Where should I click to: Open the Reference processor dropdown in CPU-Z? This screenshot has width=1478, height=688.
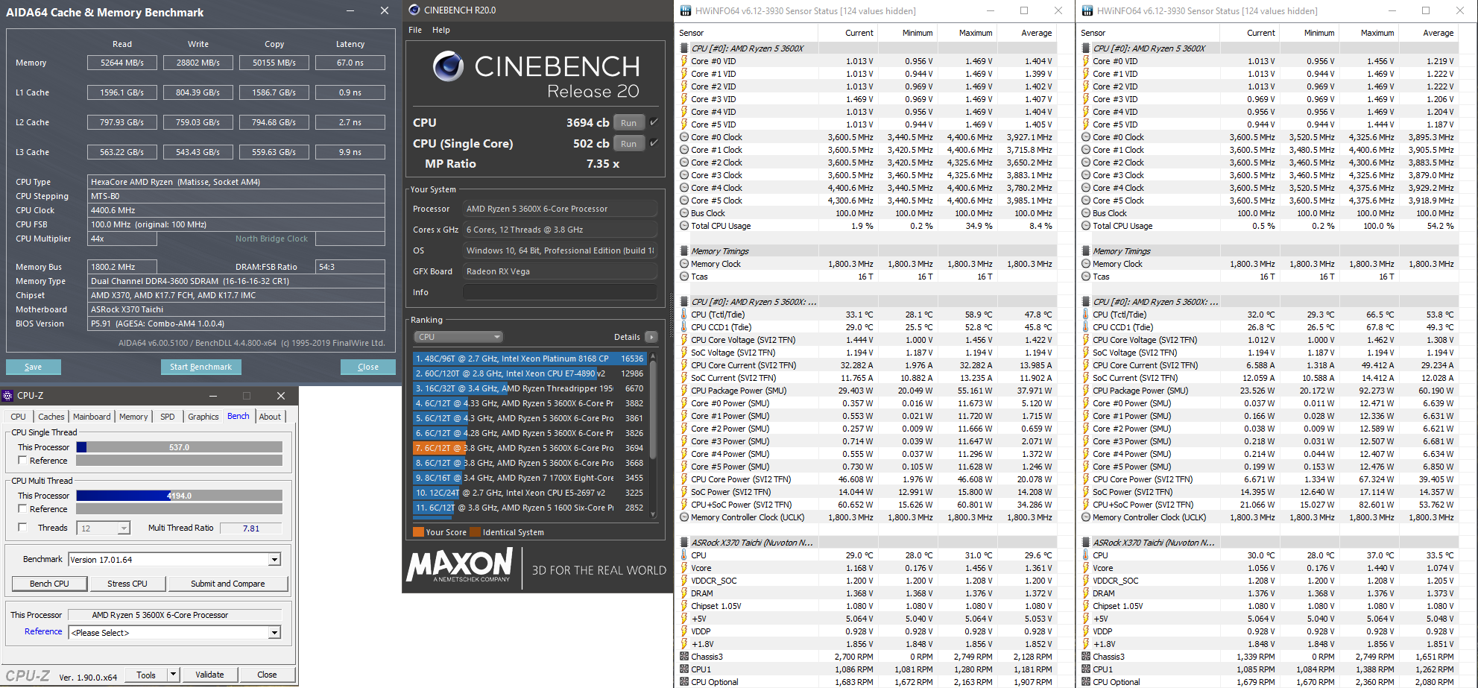pyautogui.click(x=274, y=633)
